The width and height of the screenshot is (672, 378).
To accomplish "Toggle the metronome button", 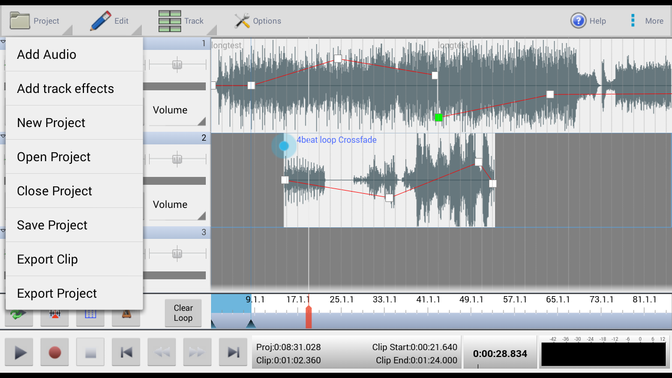I will 126,316.
